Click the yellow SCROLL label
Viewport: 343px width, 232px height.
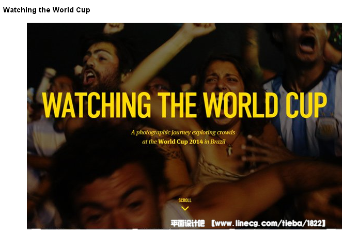pyautogui.click(x=185, y=200)
